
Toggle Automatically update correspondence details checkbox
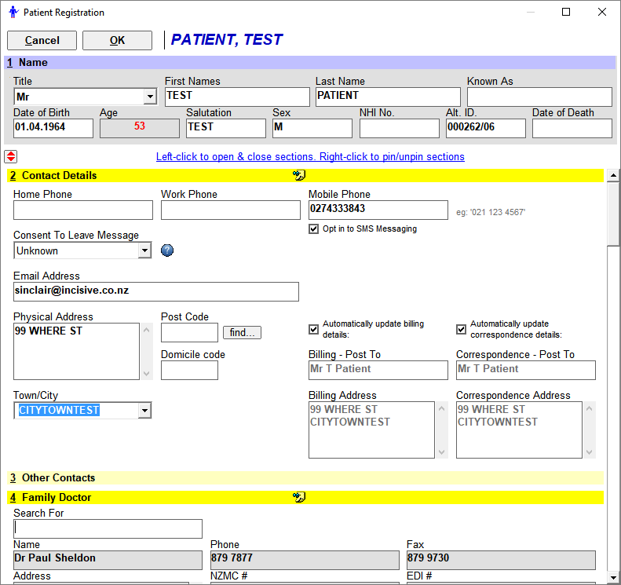(461, 329)
